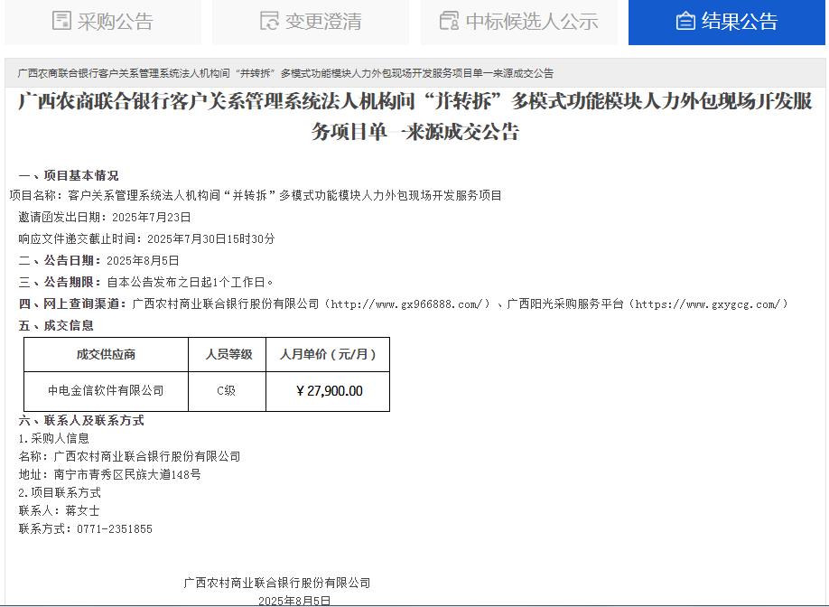This screenshot has width=829, height=607.
Task: Click the 采购公告 document icon
Action: (61, 21)
